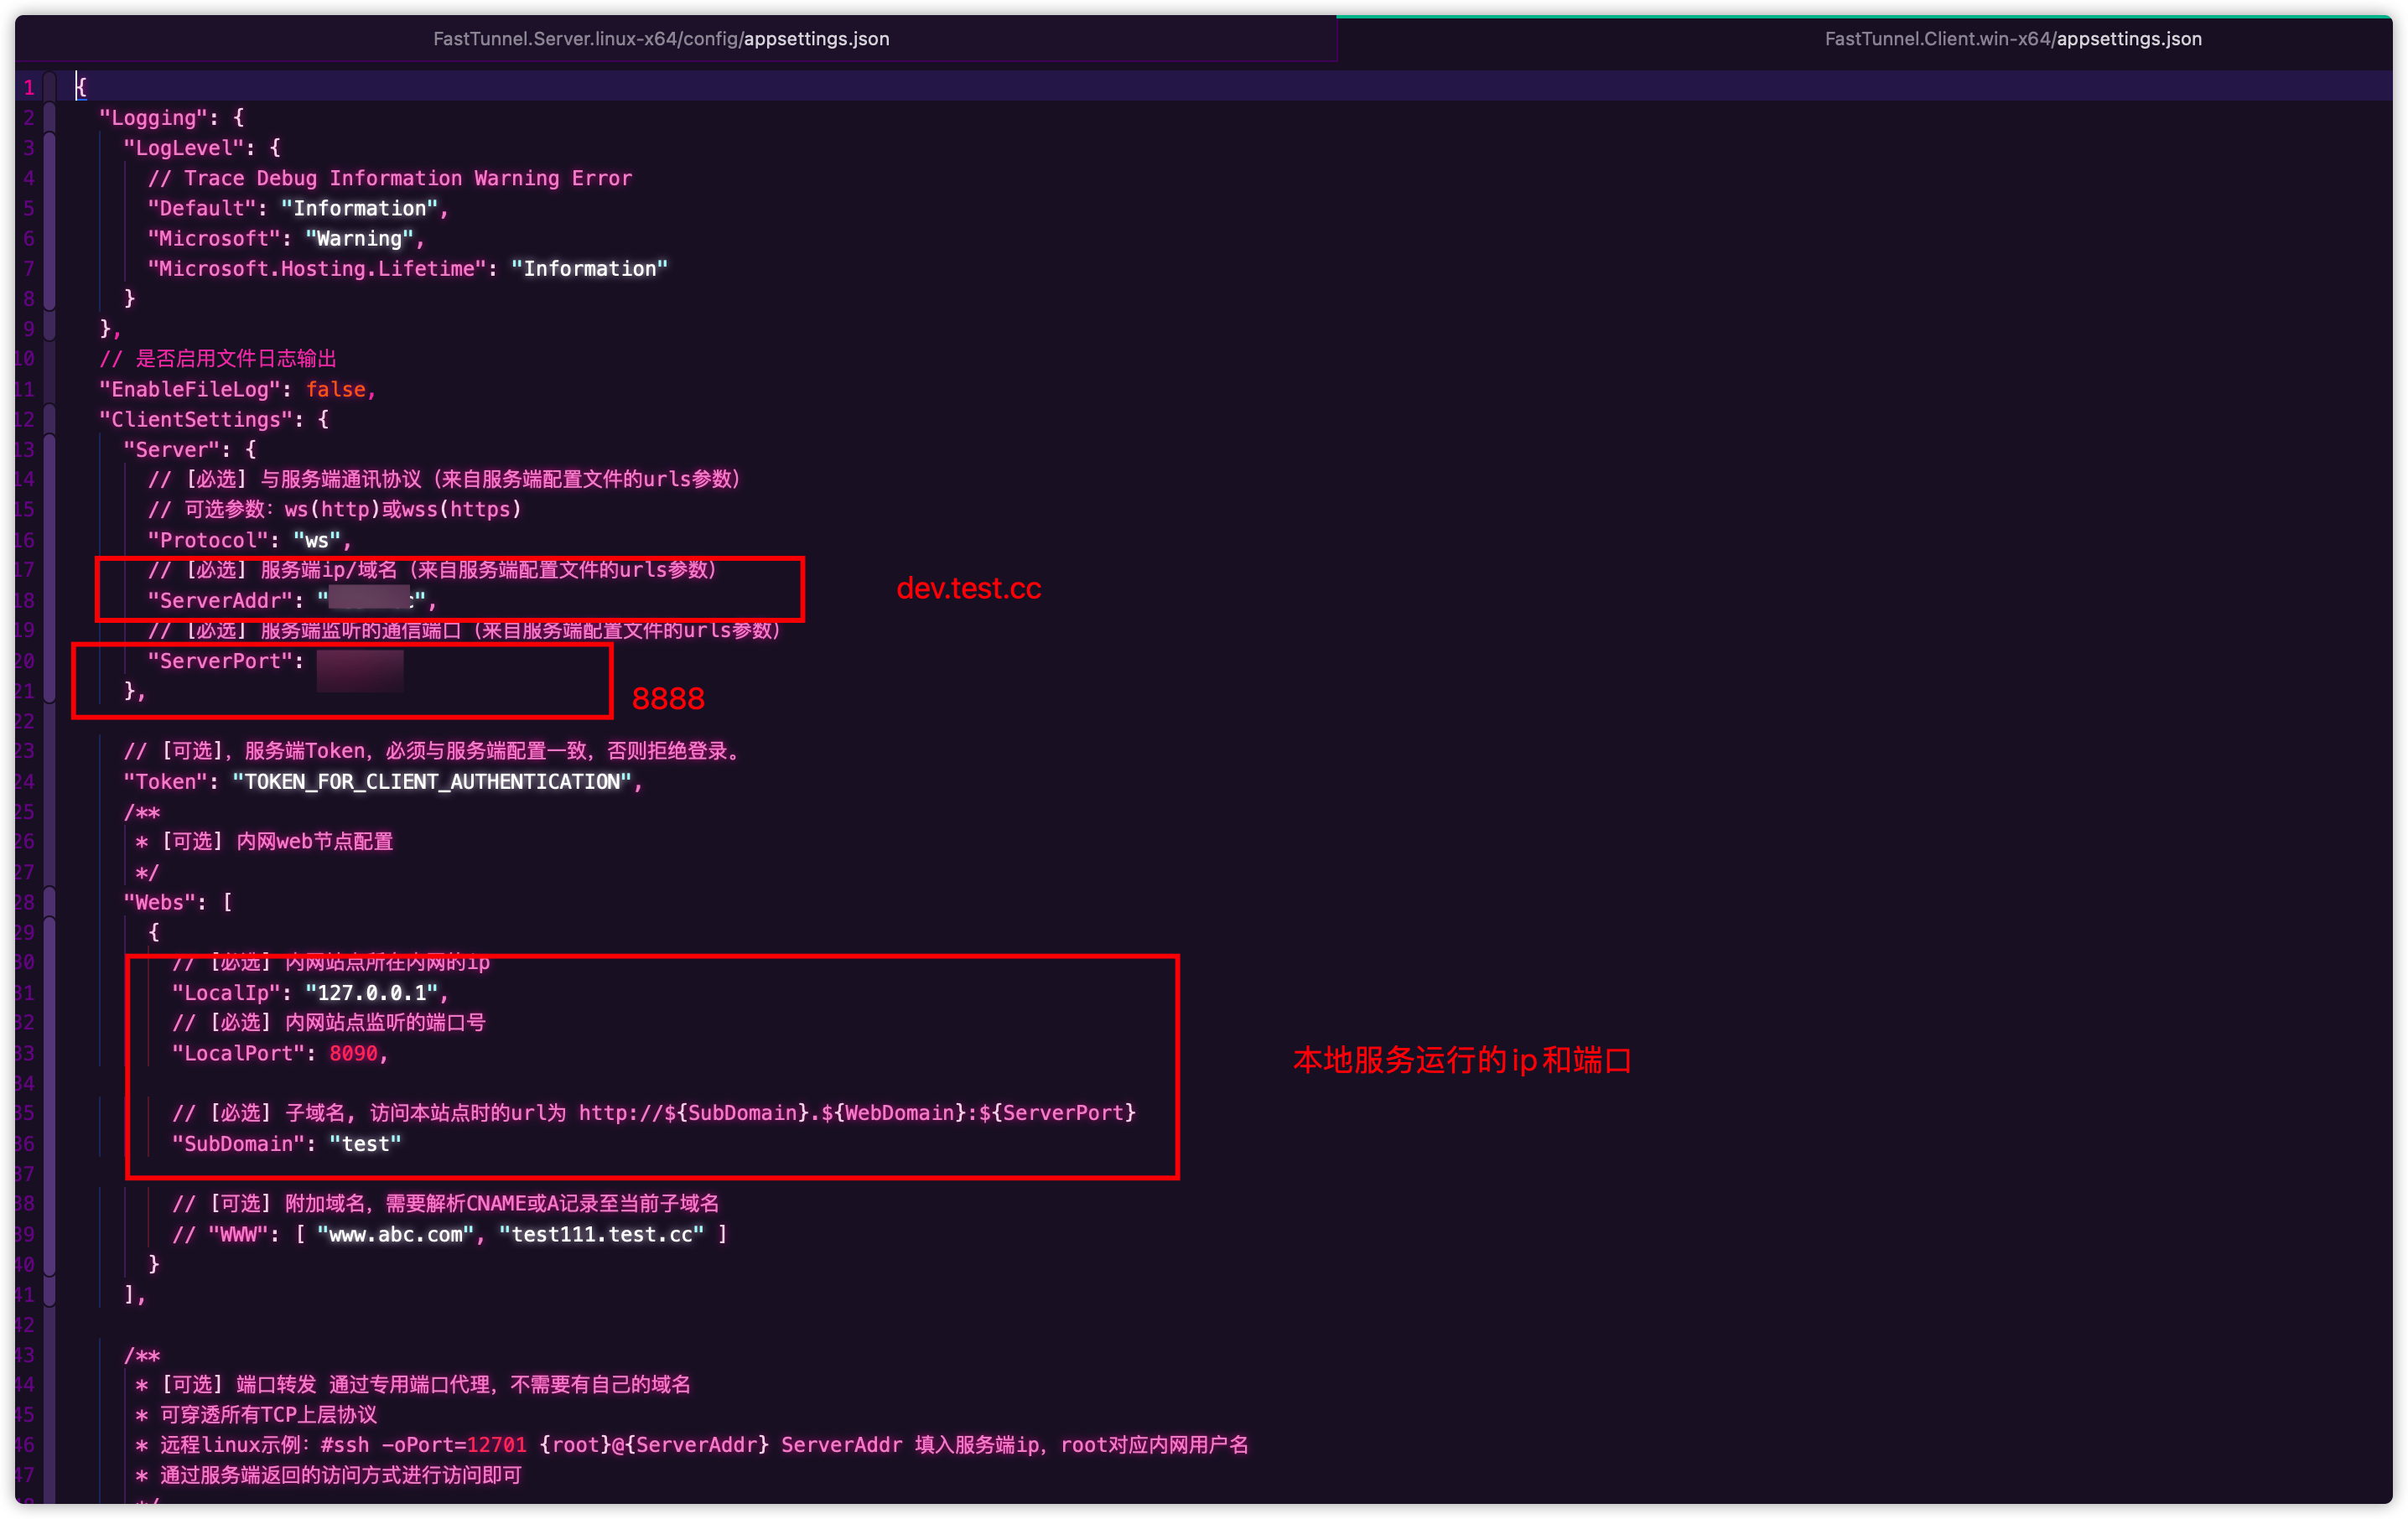Click the 本地服务运行的ip和端口 annotation
The height and width of the screenshot is (1519, 2408).
click(1462, 1062)
